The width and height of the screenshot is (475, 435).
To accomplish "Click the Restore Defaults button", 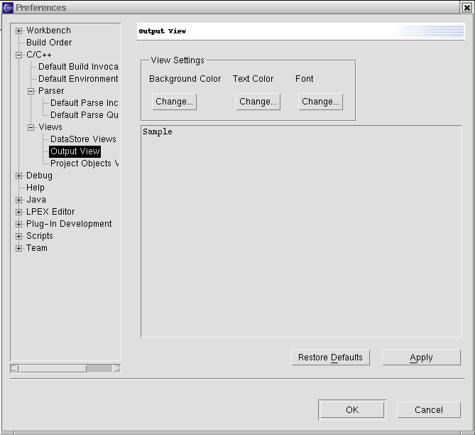I will coord(330,358).
